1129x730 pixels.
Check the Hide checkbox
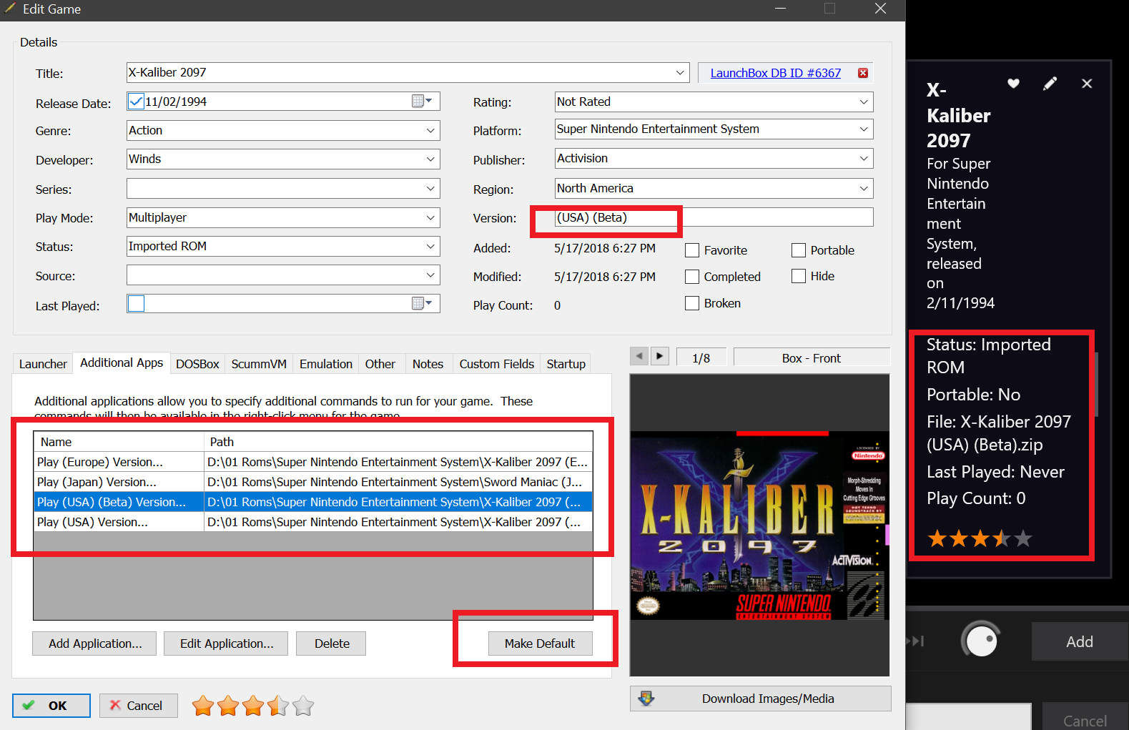coord(799,276)
